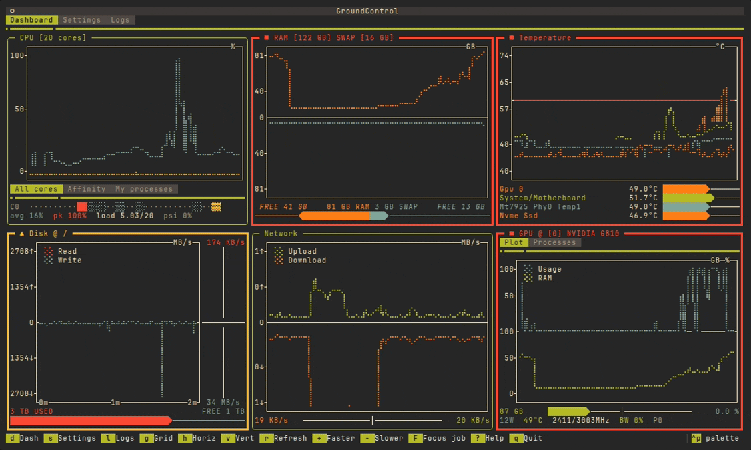This screenshot has width=751, height=450.
Task: Click the Download legend marker in Network
Action: point(279,260)
